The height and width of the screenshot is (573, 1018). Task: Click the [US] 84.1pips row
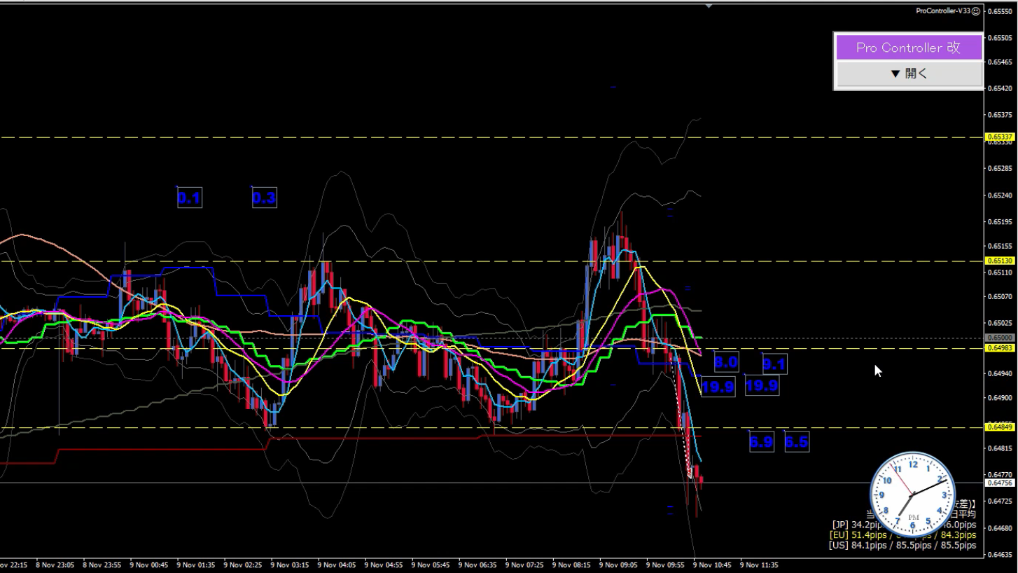pyautogui.click(x=902, y=544)
